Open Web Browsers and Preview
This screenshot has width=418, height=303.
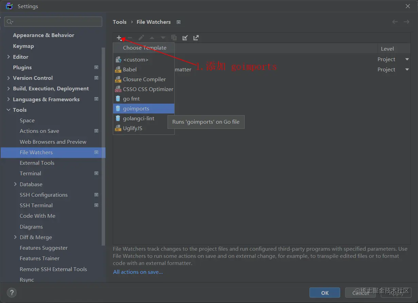tap(53, 142)
